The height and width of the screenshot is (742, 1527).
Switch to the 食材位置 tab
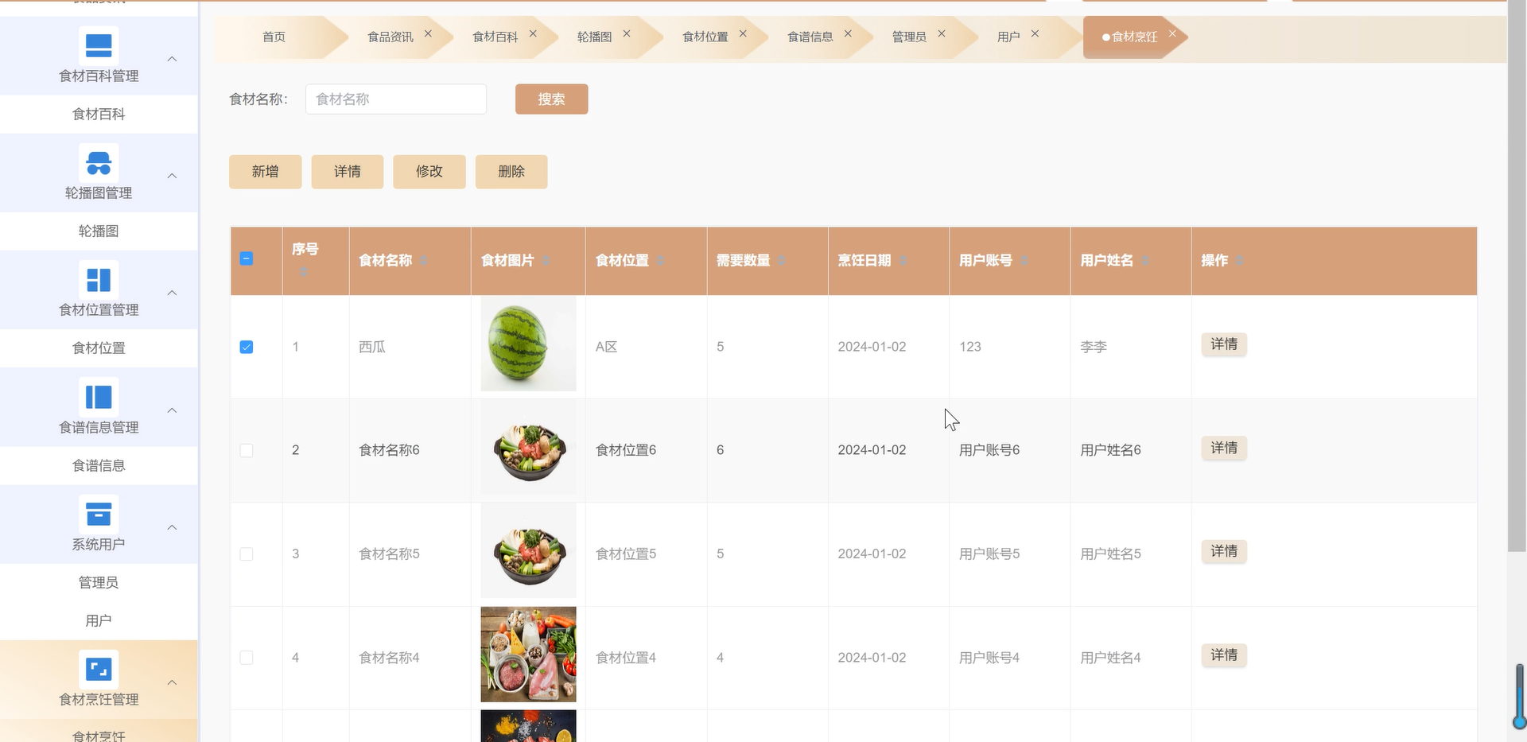[705, 37]
